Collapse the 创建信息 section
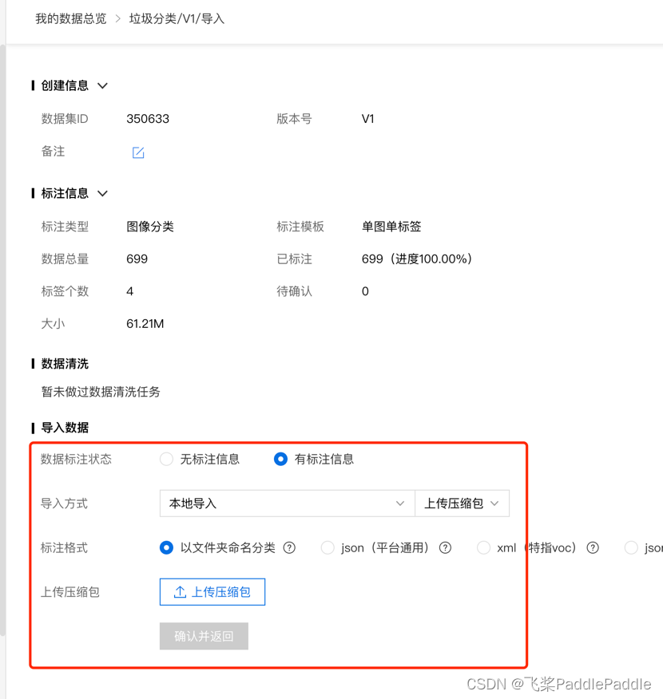Image resolution: width=663 pixels, height=699 pixels. (102, 86)
